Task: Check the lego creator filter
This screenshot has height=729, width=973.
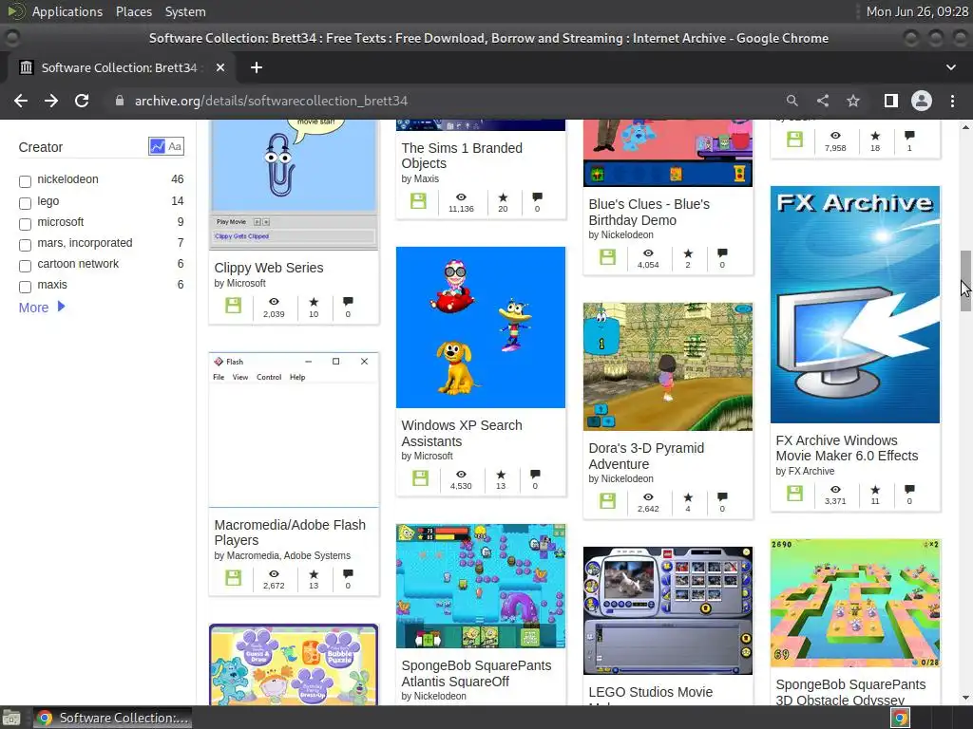Action: 25,203
